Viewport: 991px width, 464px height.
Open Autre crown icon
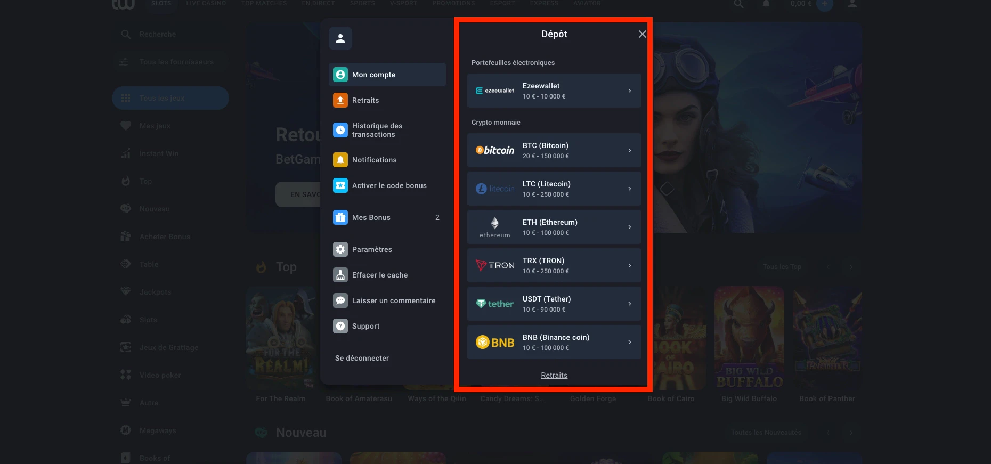point(126,403)
